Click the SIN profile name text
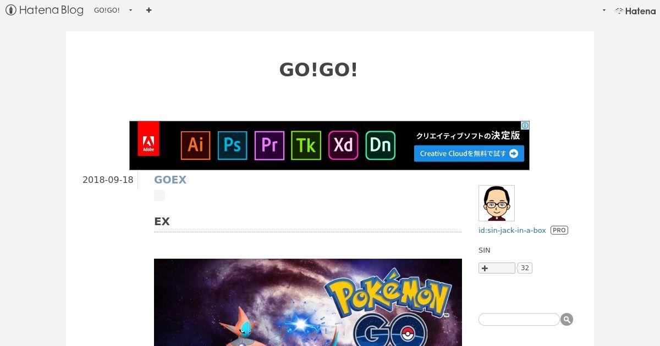The image size is (660, 346). (485, 250)
